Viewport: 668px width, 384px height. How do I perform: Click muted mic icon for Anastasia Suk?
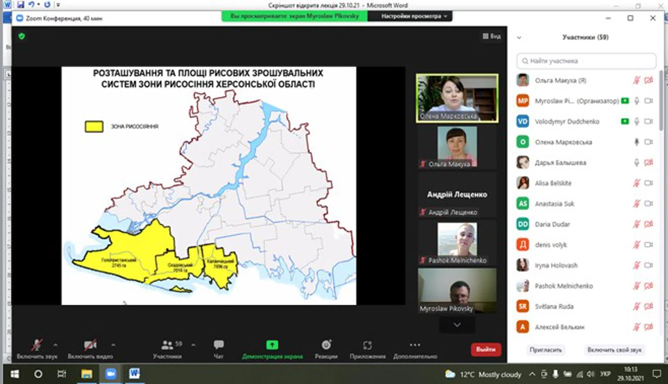[637, 204]
